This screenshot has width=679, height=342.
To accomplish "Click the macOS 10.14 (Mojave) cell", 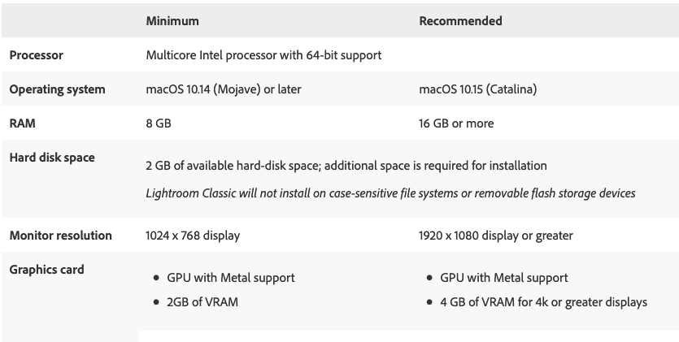I will [x=223, y=89].
